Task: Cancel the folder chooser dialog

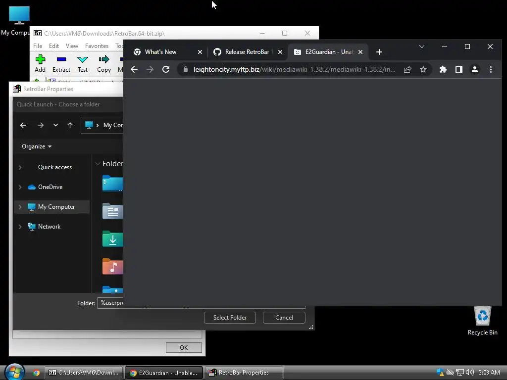Action: point(284,318)
